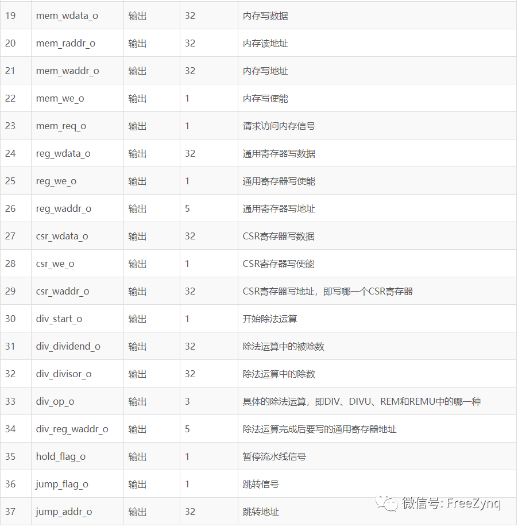The width and height of the screenshot is (518, 527).
Task: Click the 暂停流水线信号 description cell
Action: (x=274, y=456)
